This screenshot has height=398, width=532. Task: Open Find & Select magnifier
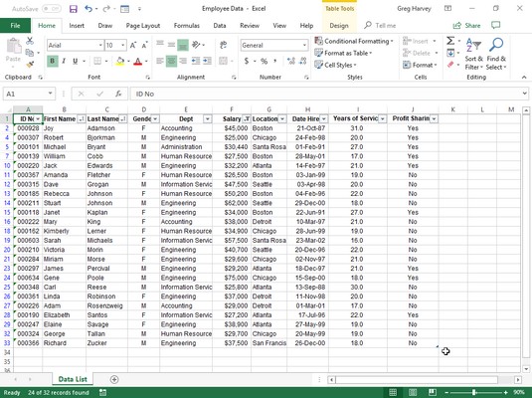(496, 55)
